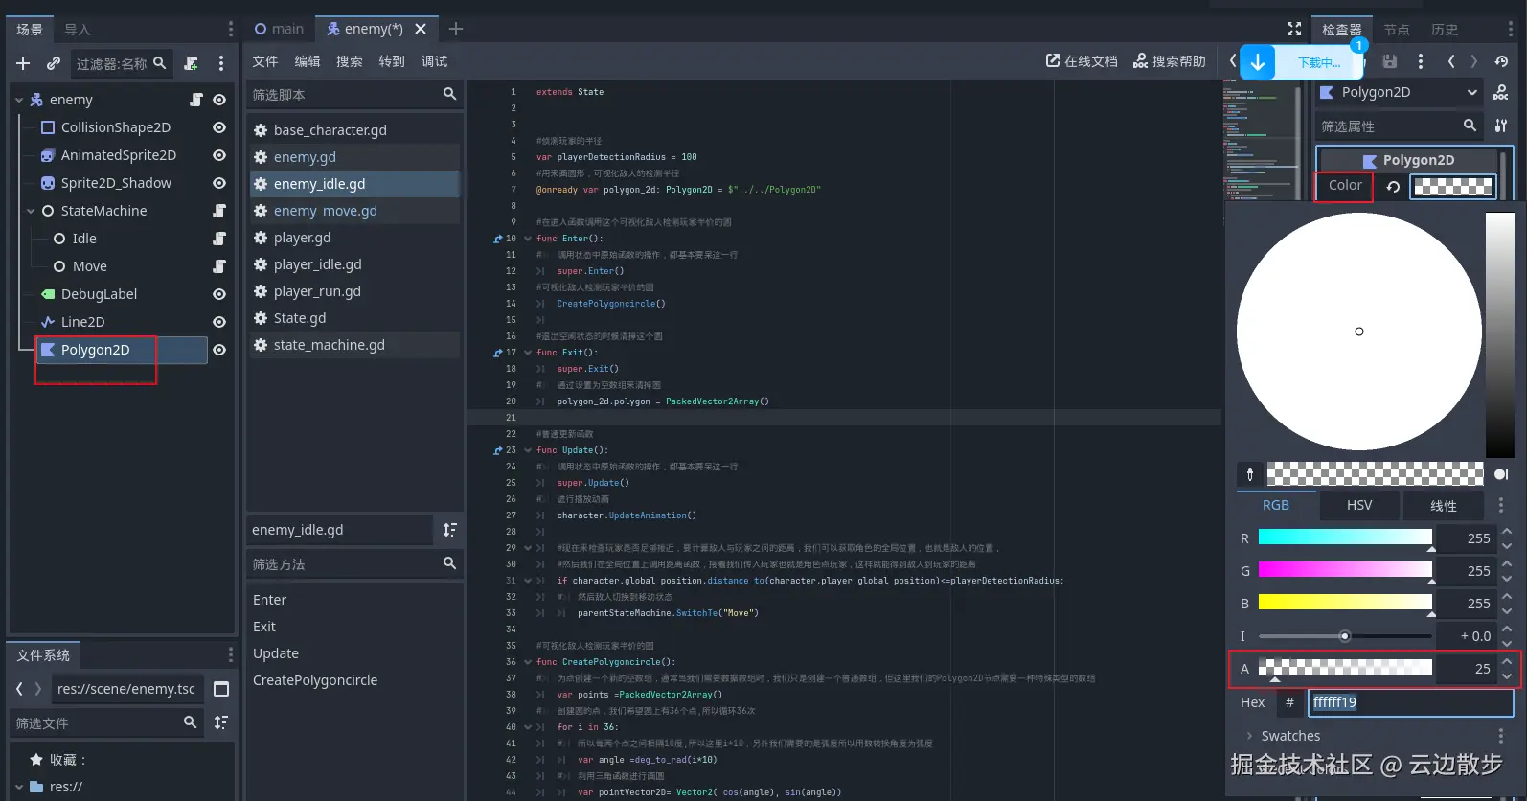Toggle visibility of the Line2D node

pos(219,322)
